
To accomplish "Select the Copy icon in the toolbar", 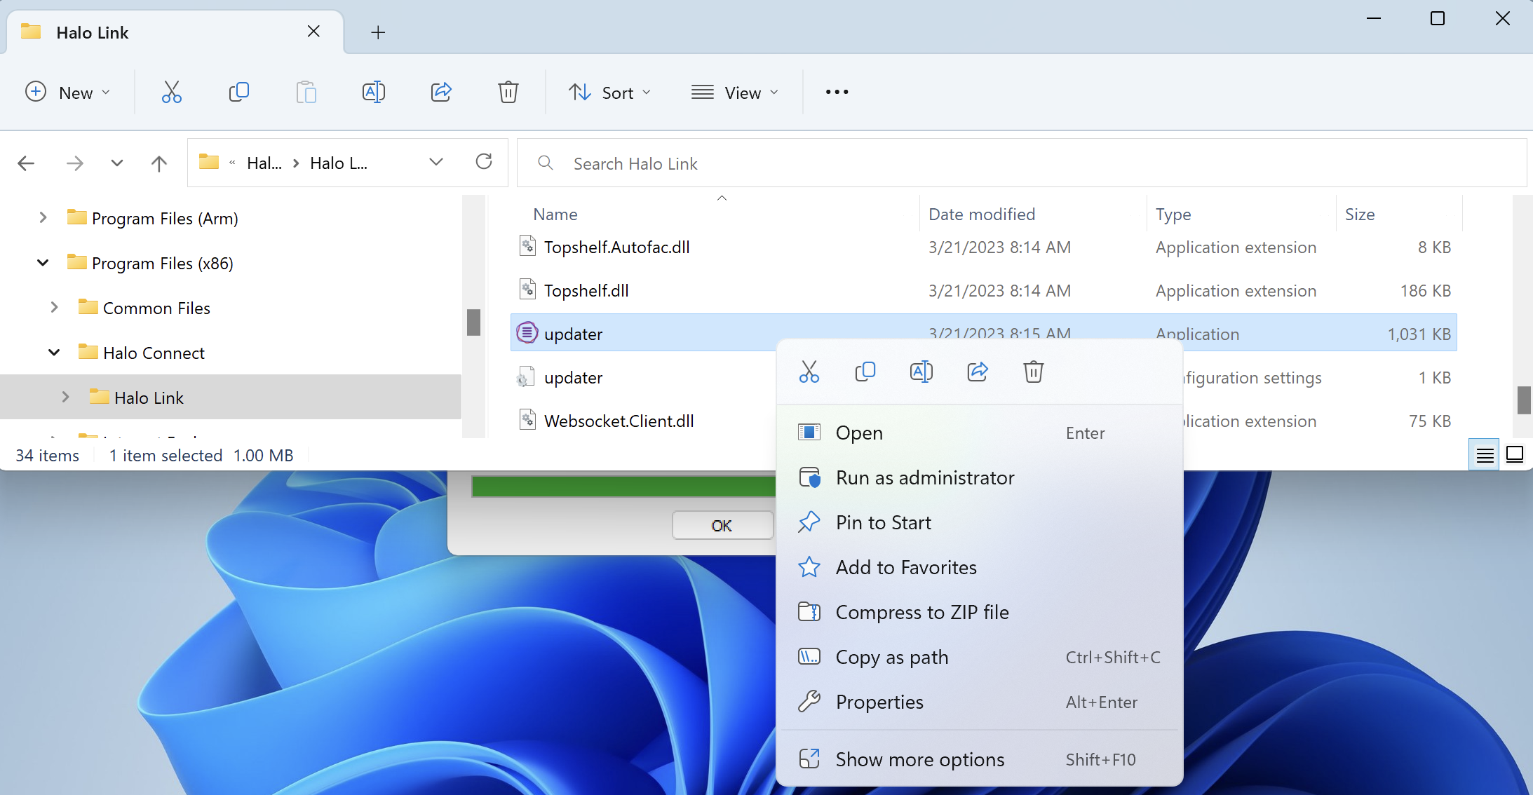I will [238, 92].
